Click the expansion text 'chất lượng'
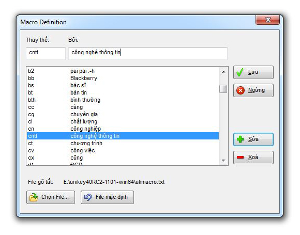Viewport: 300px width, 235px height. pyautogui.click(x=84, y=121)
